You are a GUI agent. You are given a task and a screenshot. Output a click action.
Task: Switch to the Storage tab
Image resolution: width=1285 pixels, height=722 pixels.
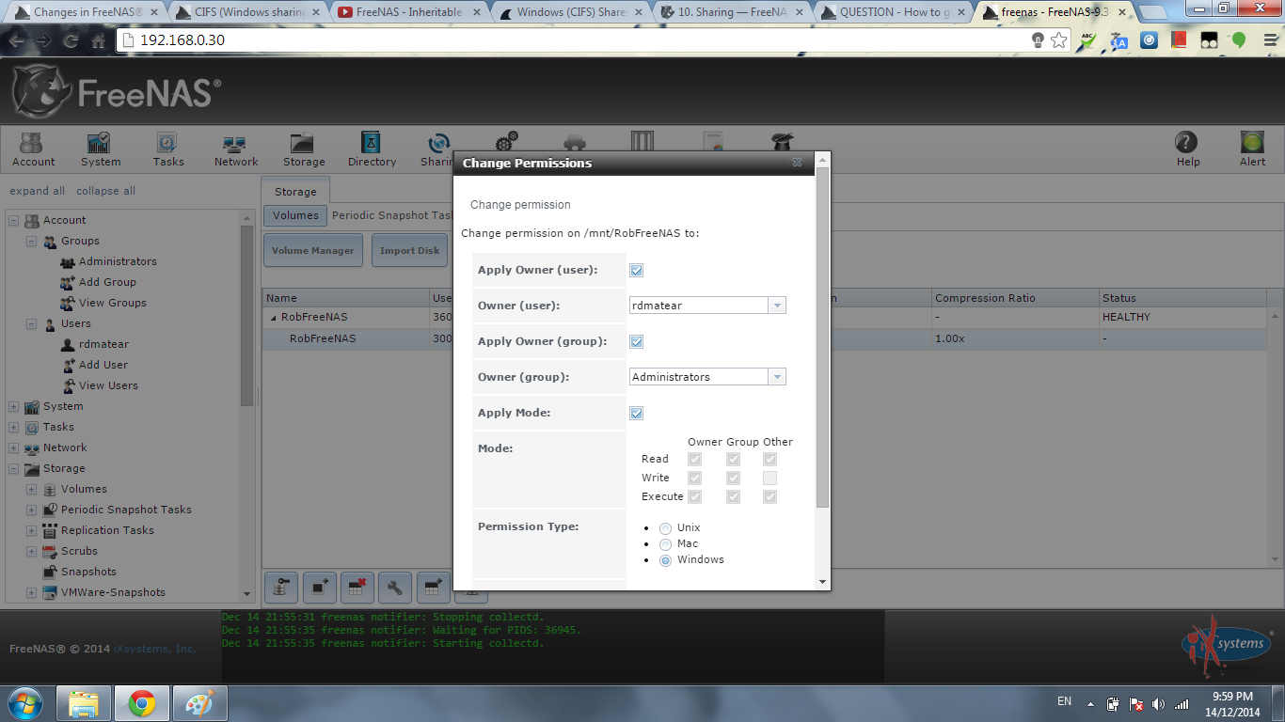tap(295, 191)
